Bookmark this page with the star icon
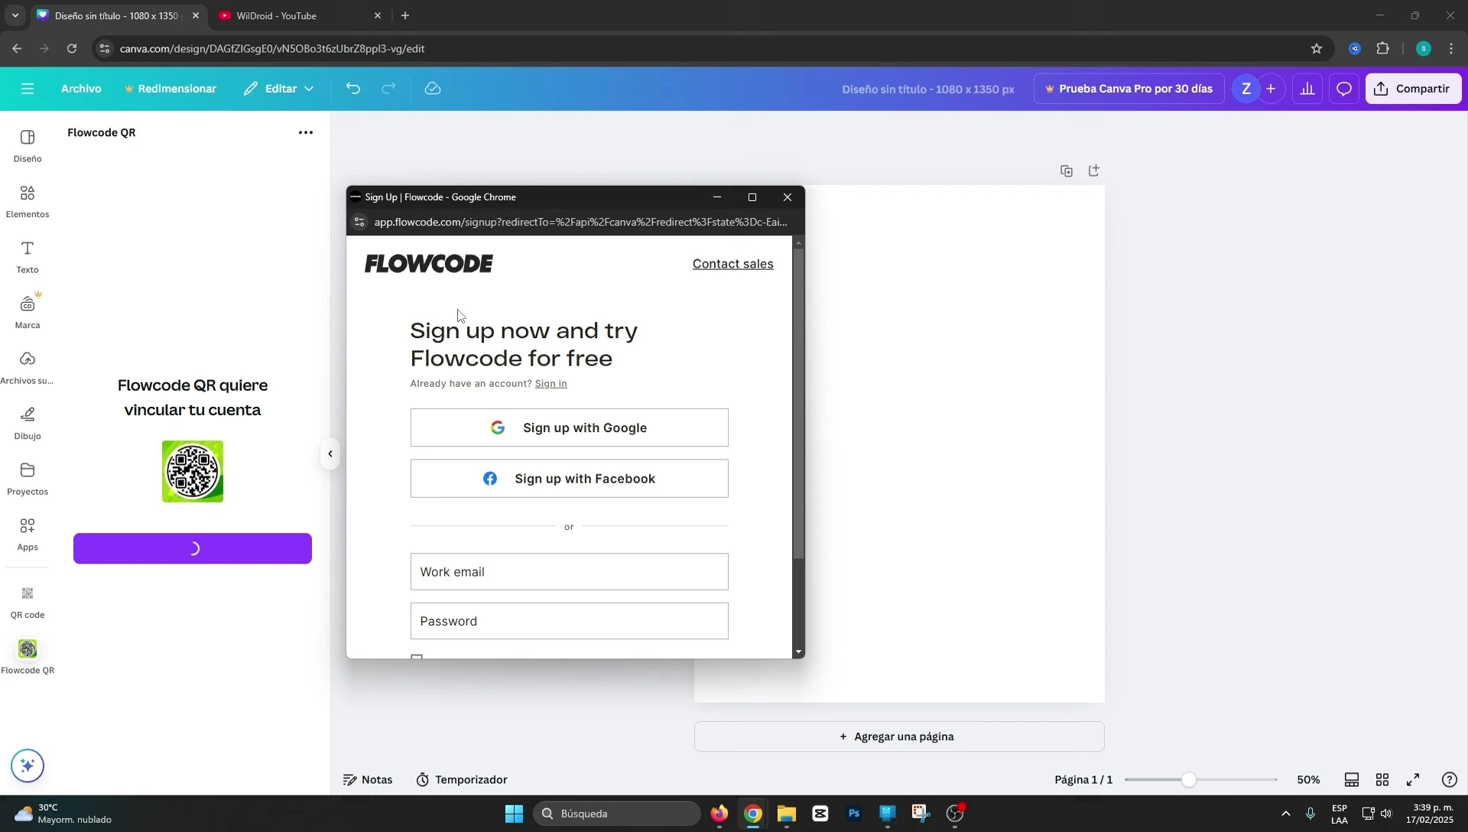The image size is (1468, 832). point(1316,48)
